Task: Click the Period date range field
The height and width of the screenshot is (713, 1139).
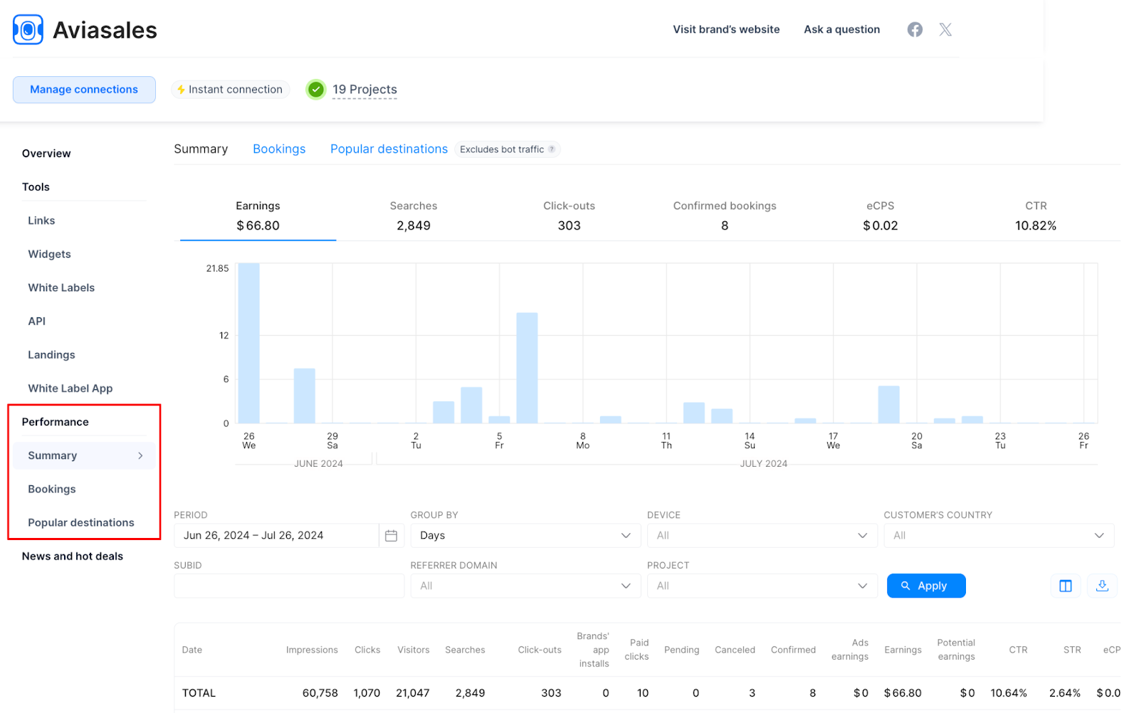Action: pos(276,536)
